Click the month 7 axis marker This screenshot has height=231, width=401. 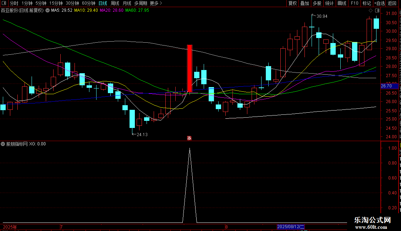pyautogui.click(x=61, y=227)
